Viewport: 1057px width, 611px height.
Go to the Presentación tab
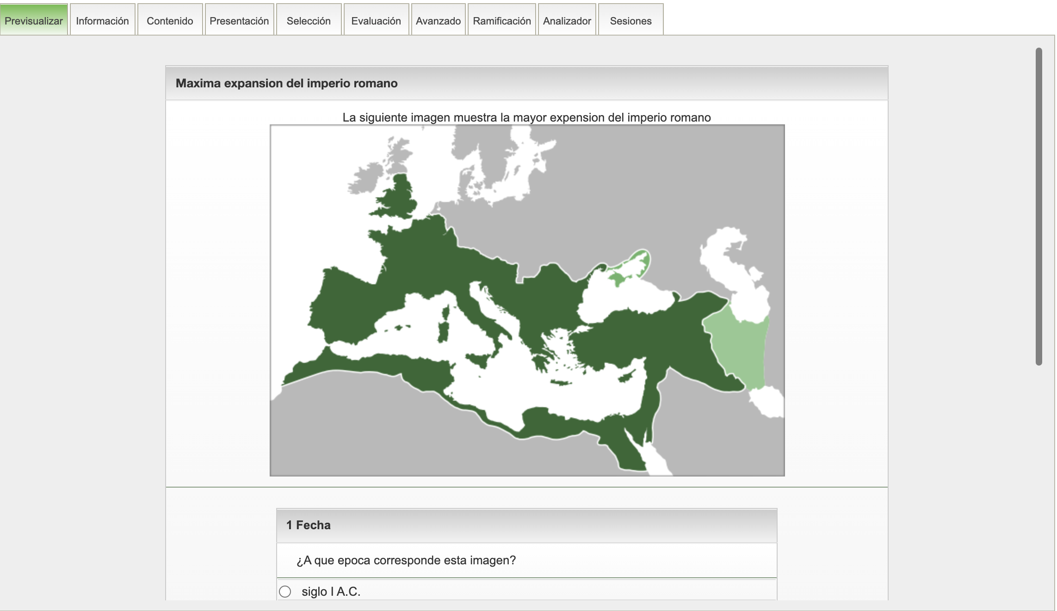pyautogui.click(x=239, y=21)
